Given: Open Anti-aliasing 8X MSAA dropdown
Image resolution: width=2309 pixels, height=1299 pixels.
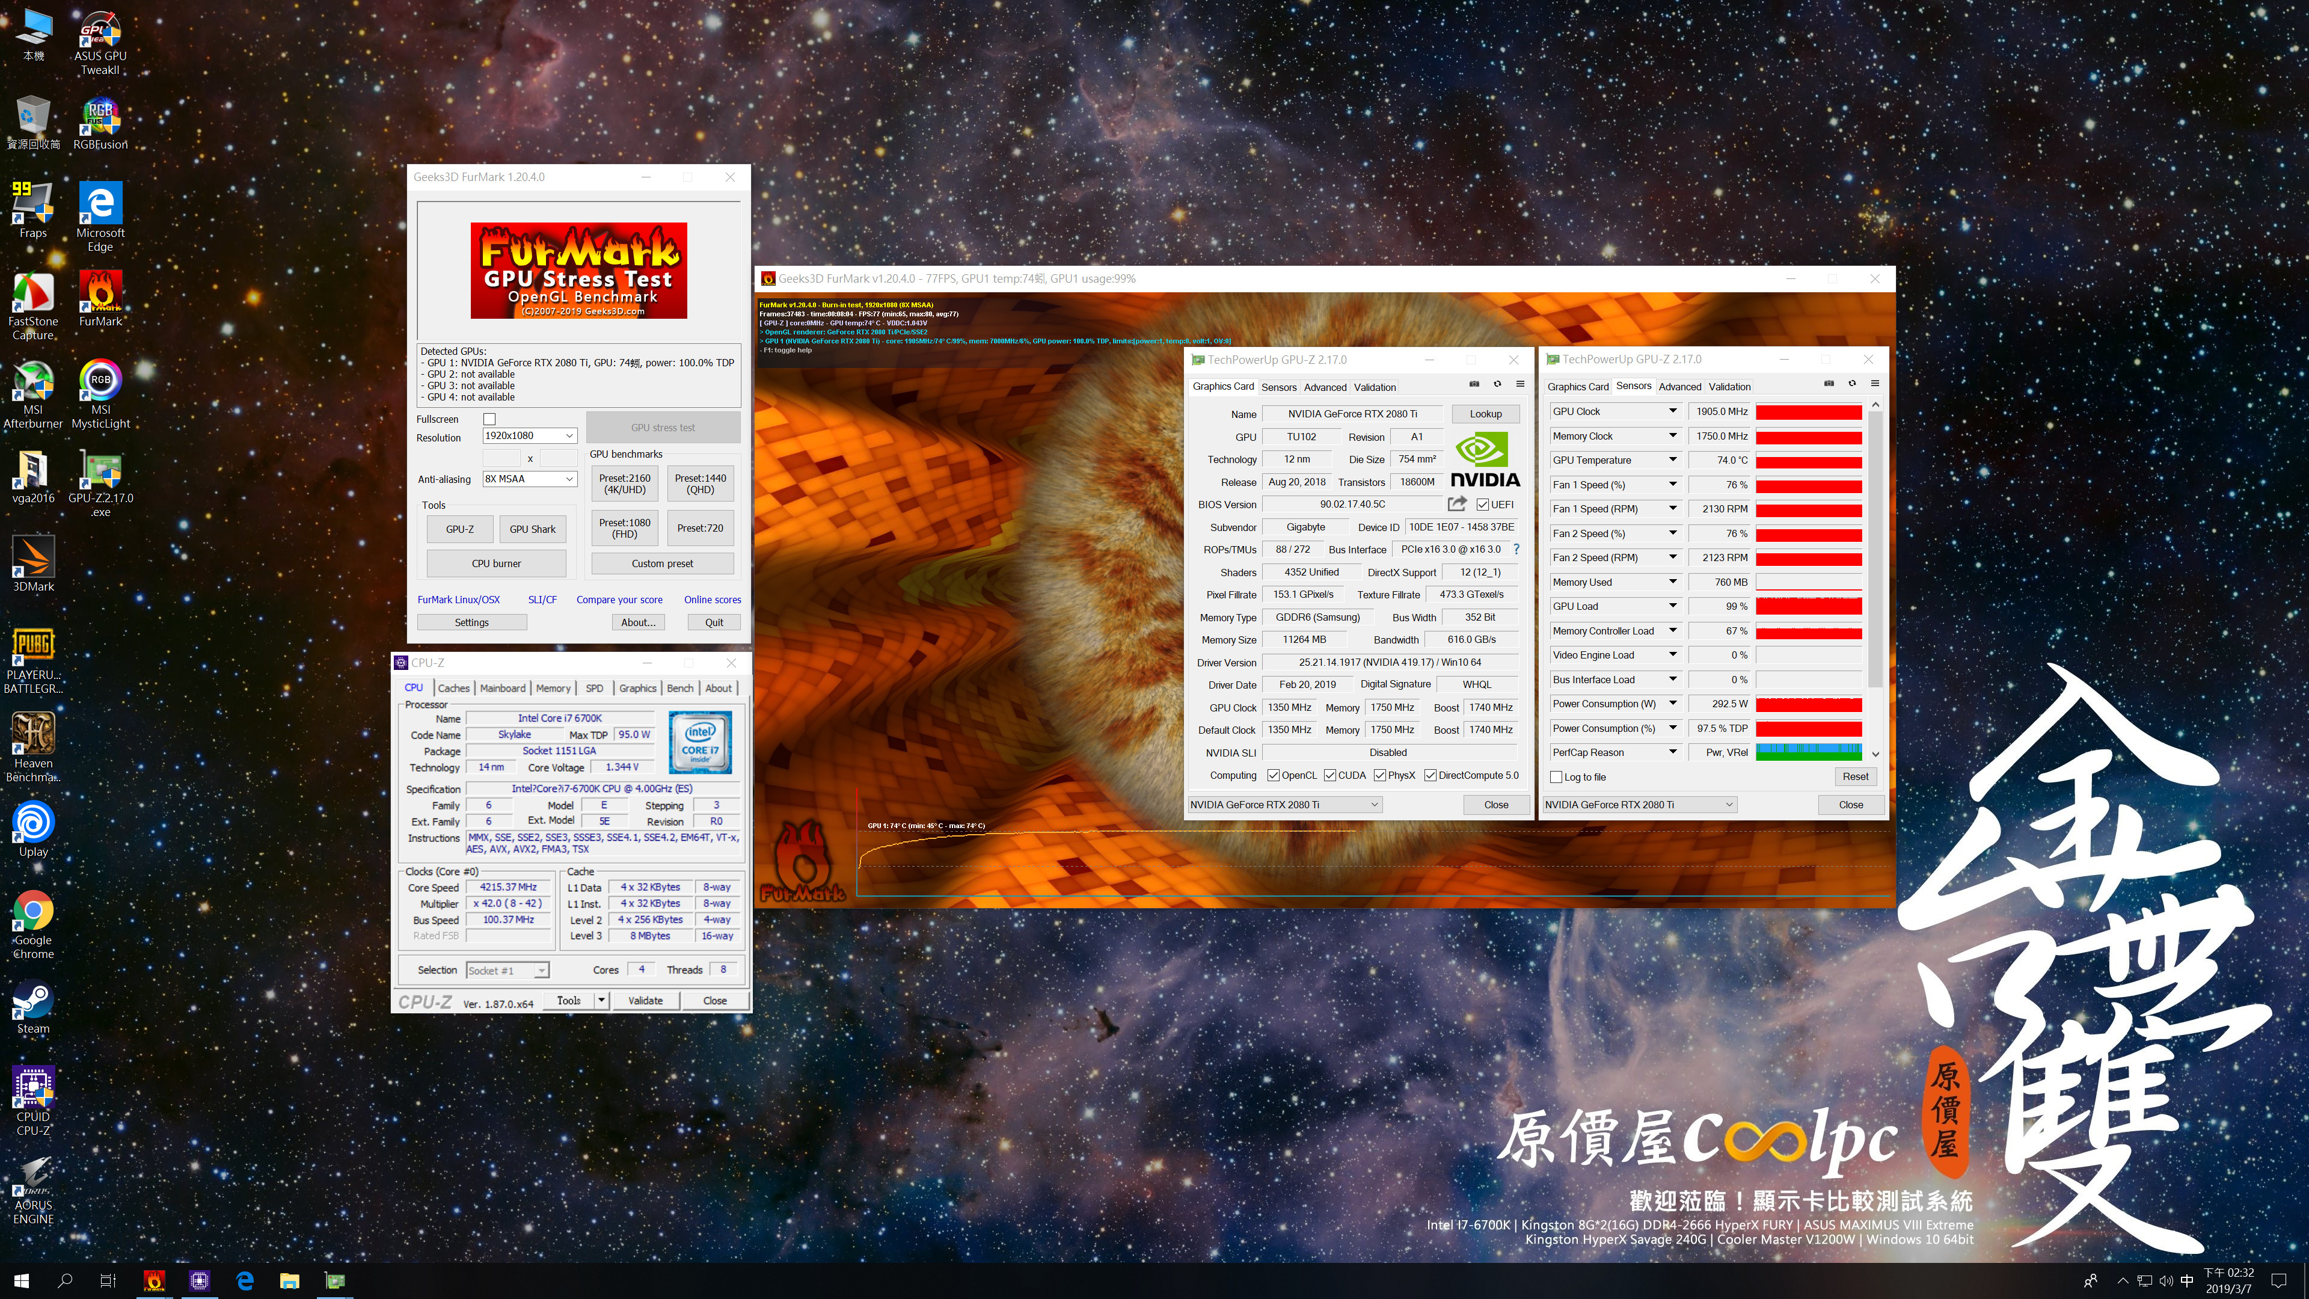Looking at the screenshot, I should coord(530,479).
